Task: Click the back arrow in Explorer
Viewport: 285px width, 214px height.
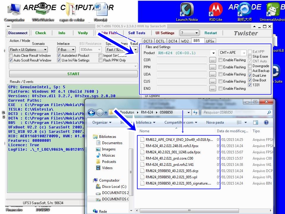Action: click(x=92, y=112)
